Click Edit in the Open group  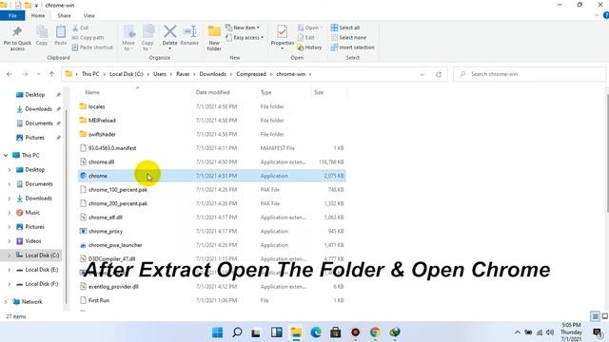tap(306, 38)
